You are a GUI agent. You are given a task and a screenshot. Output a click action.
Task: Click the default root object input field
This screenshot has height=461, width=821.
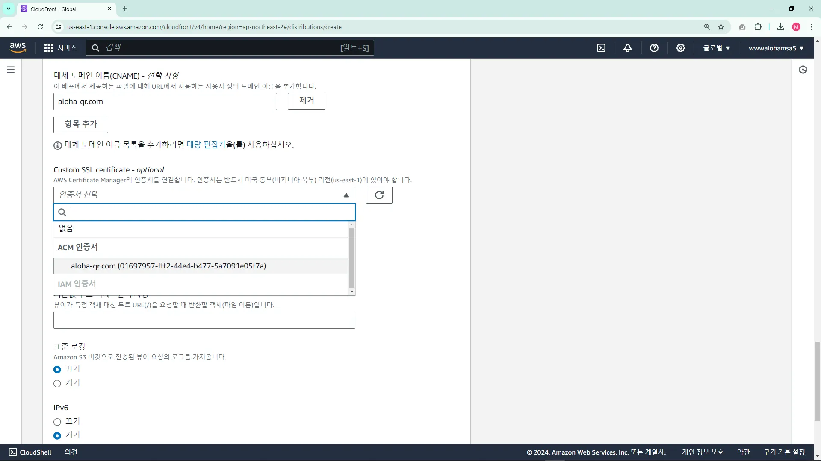coord(204,320)
